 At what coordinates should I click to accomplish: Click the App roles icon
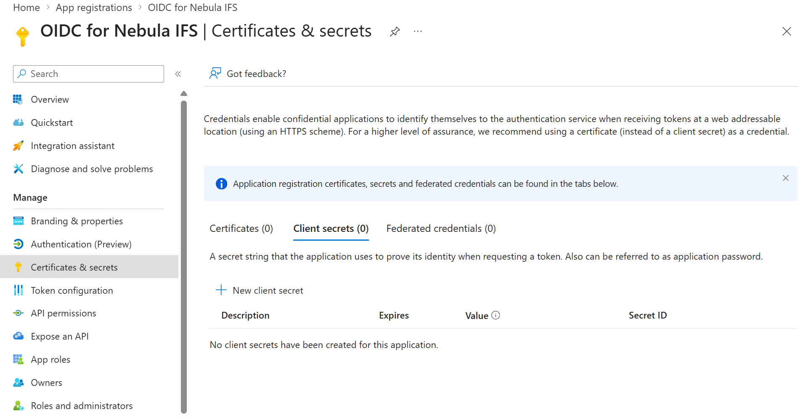point(18,359)
